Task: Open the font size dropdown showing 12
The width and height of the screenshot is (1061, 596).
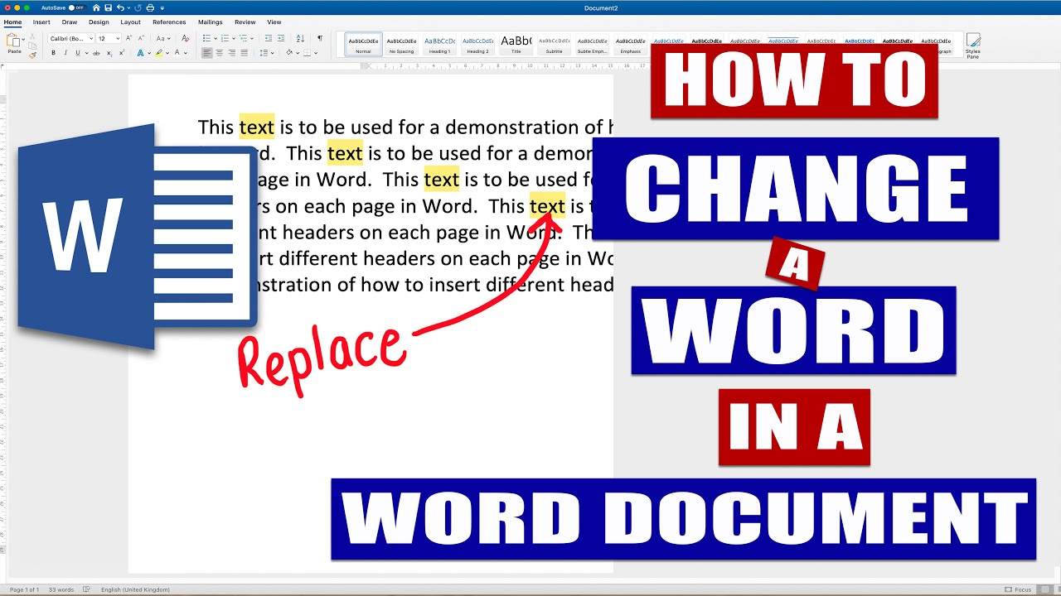Action: coord(109,39)
